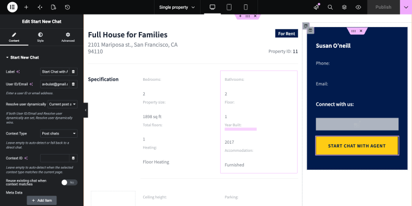Select the Floor Heating value

(x=156, y=162)
